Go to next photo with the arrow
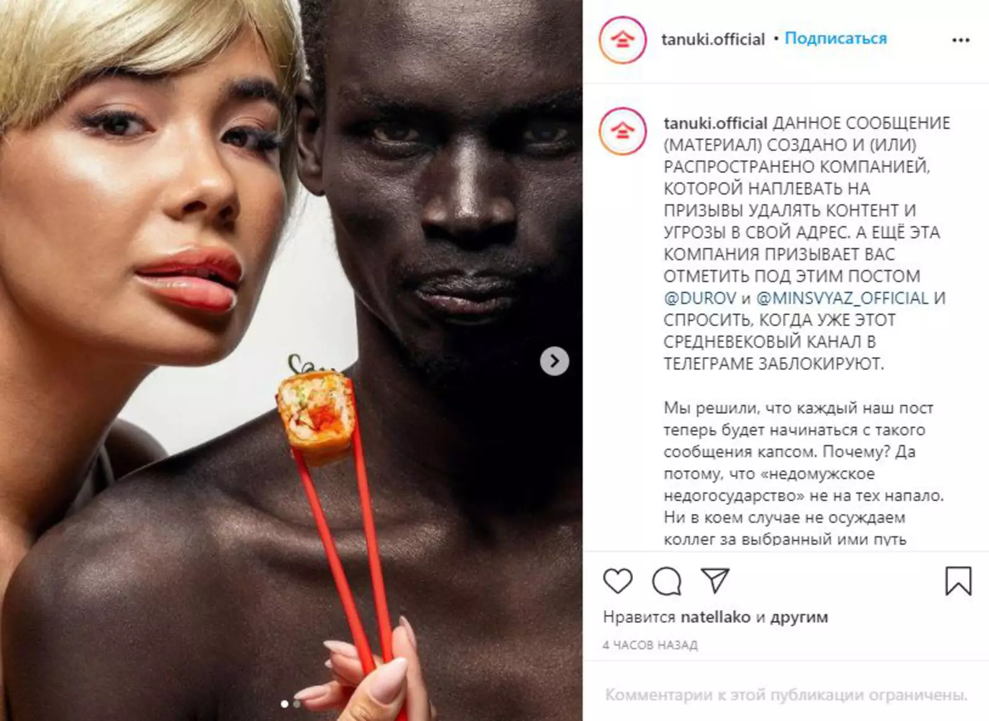The image size is (989, 721). tap(554, 361)
